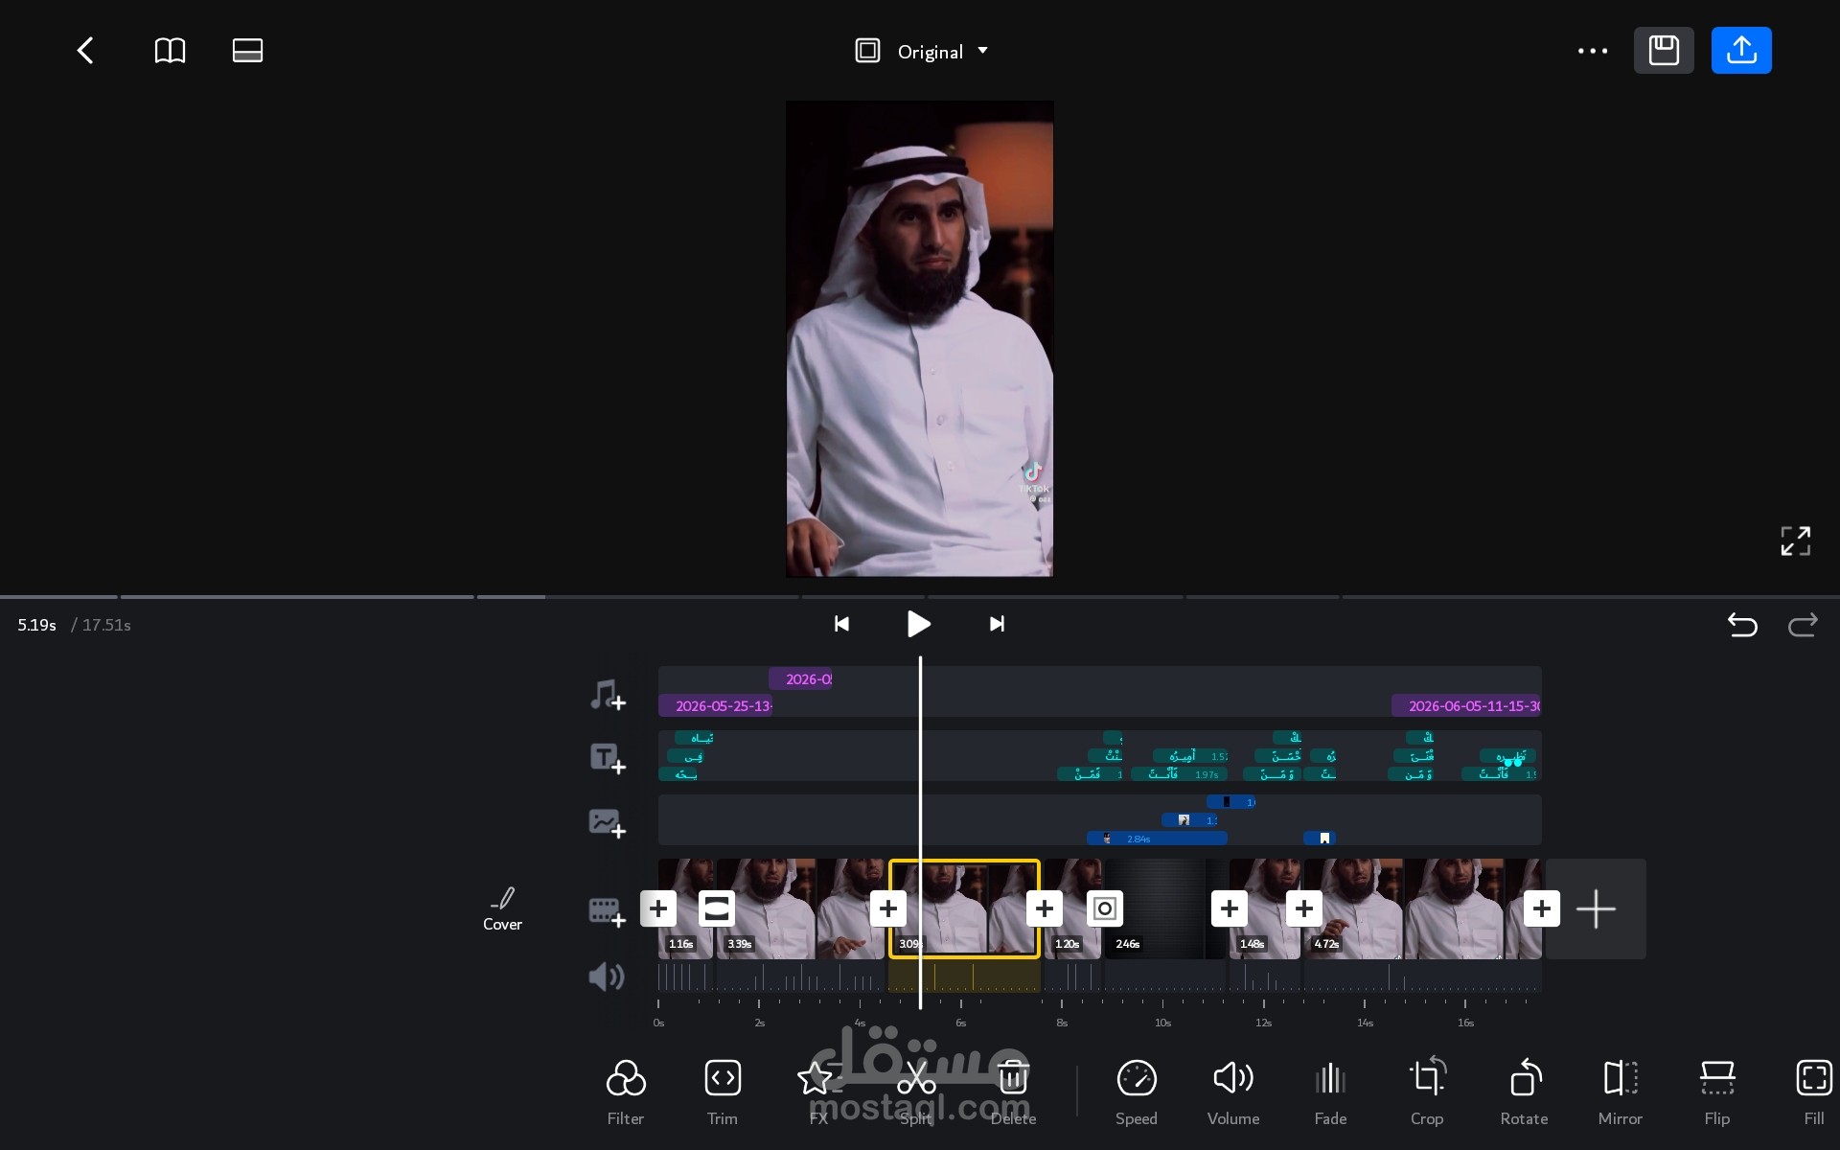The height and width of the screenshot is (1150, 1840).
Task: Select the highlighted 3.09s video clip
Action: [x=966, y=908]
